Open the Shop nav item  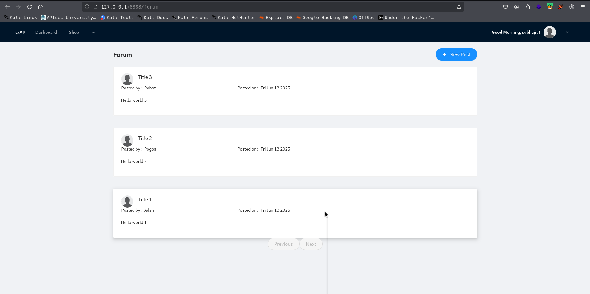pos(74,32)
